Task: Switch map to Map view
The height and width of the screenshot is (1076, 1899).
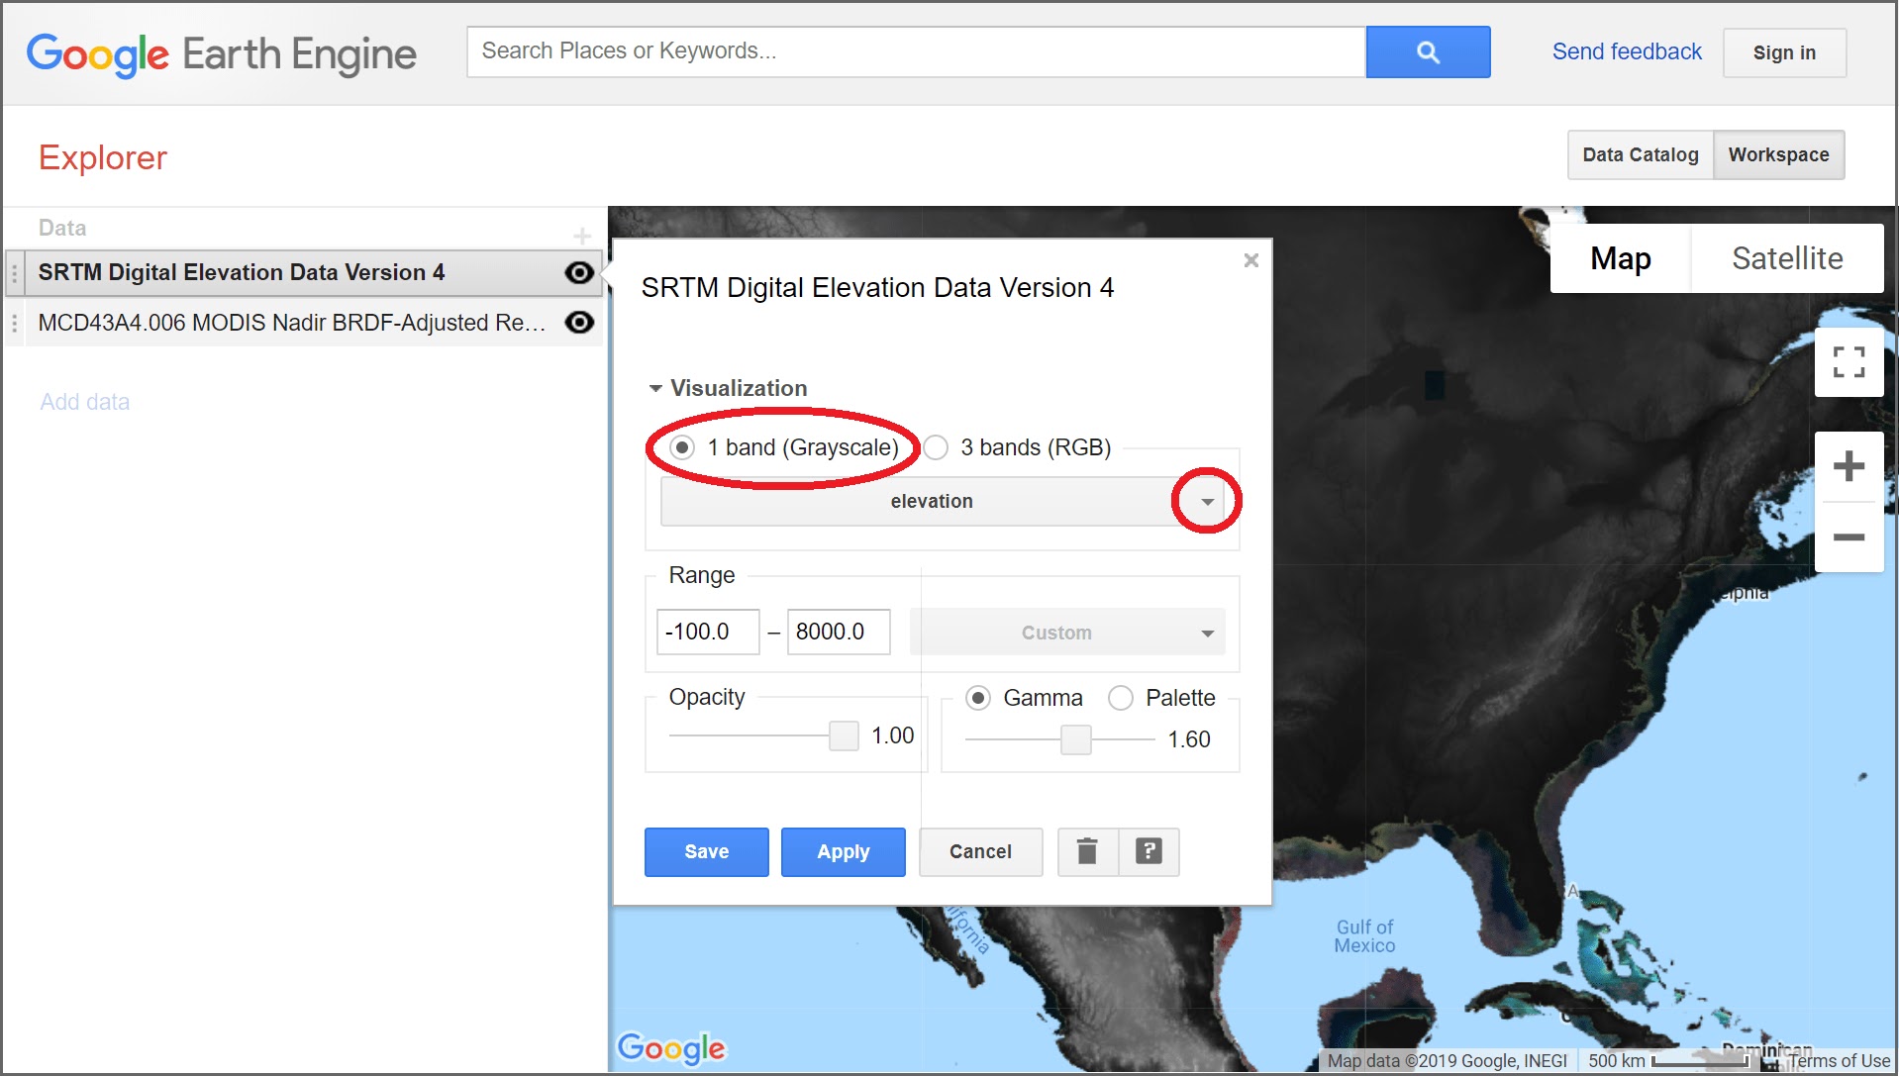Action: click(1621, 258)
